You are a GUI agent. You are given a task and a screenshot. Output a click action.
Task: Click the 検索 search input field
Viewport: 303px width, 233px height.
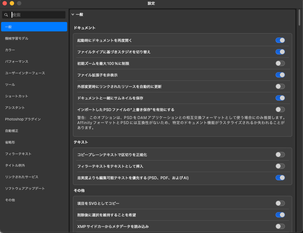click(38, 15)
